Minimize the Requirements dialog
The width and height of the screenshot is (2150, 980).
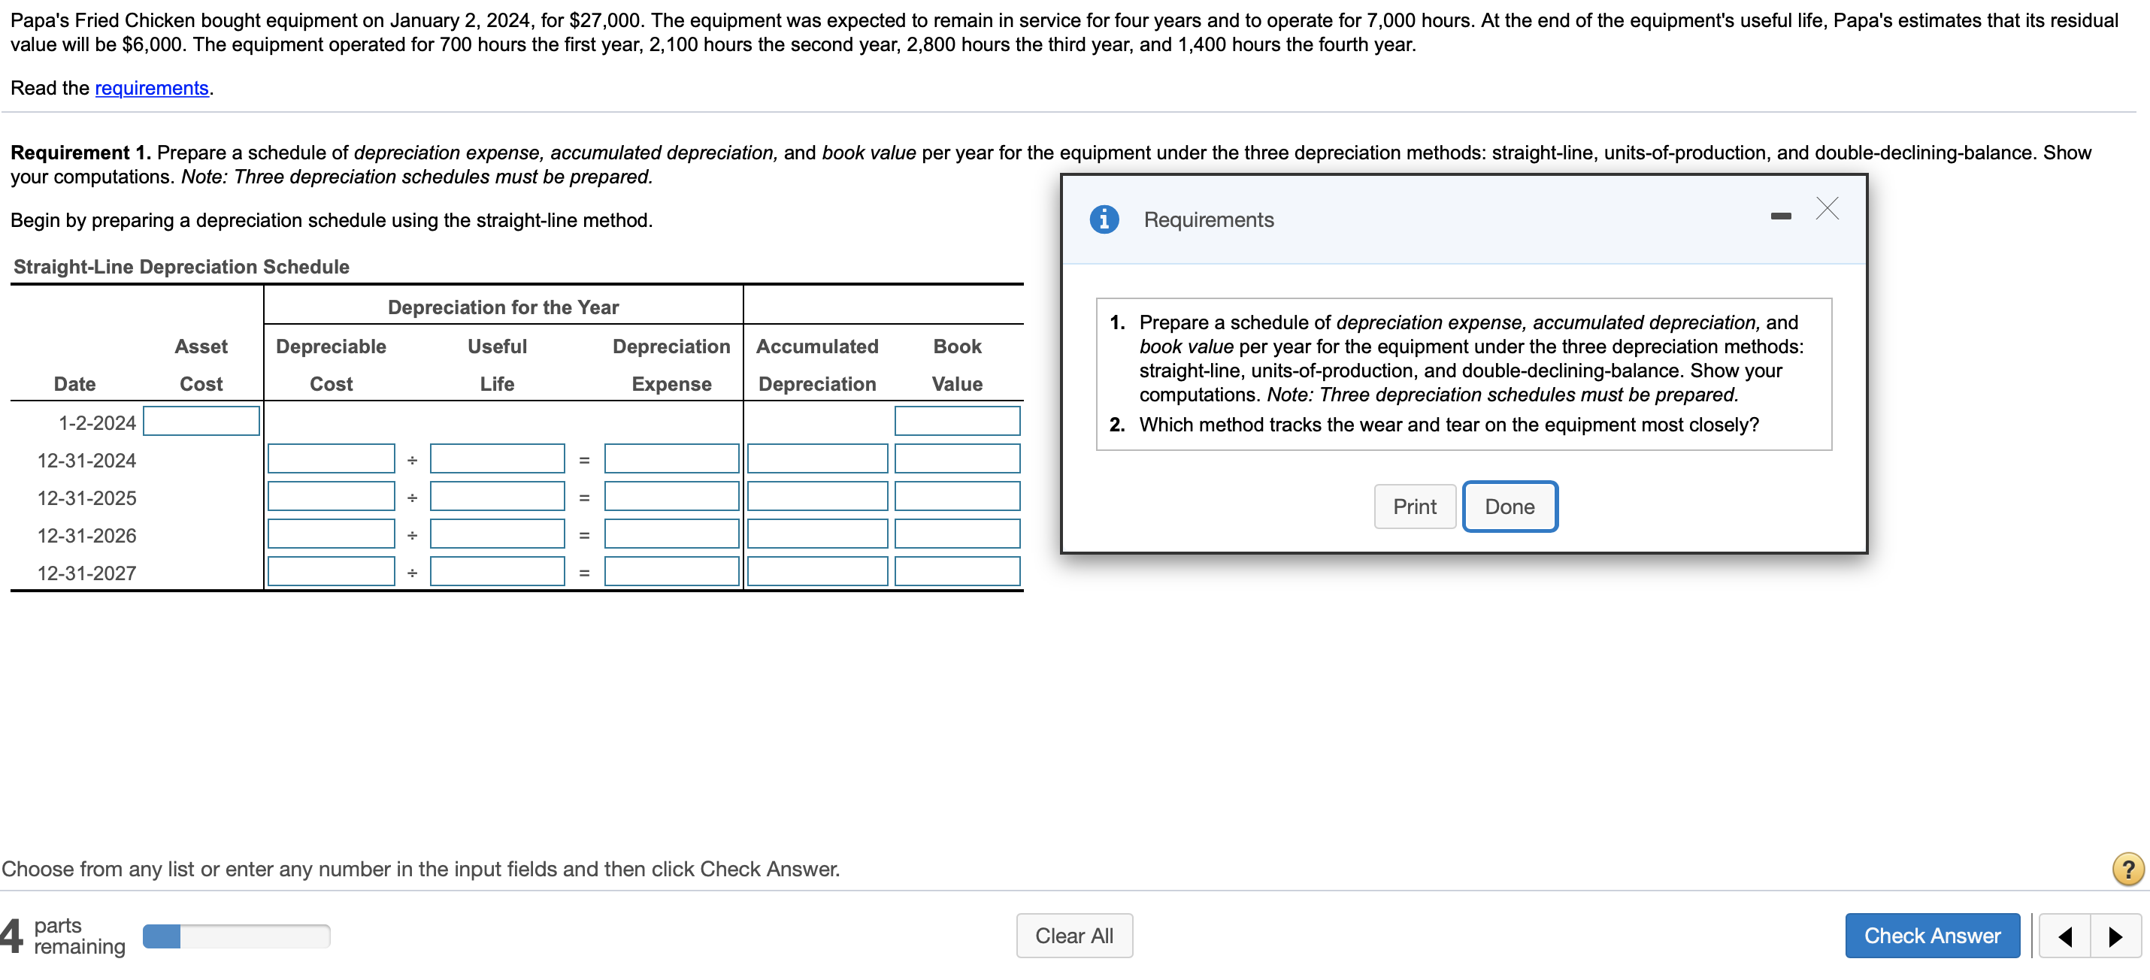point(1780,216)
